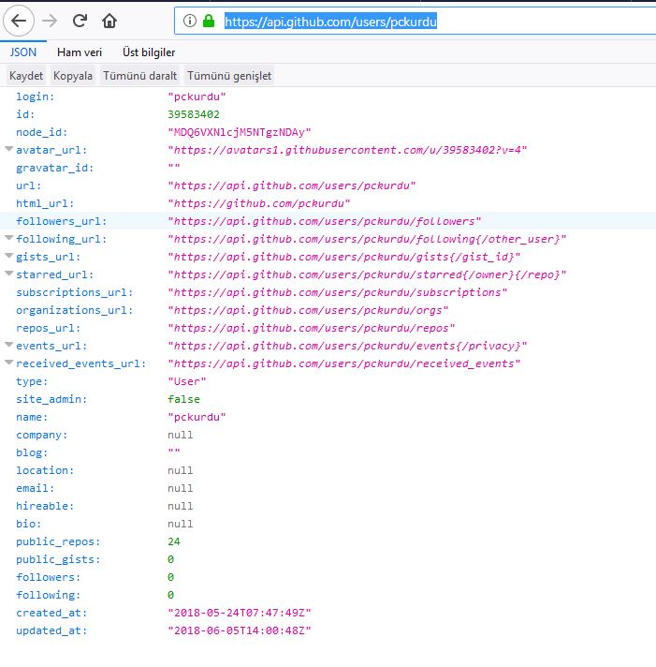The image size is (656, 667).
Task: Select the hireable key label
Action: click(x=45, y=507)
